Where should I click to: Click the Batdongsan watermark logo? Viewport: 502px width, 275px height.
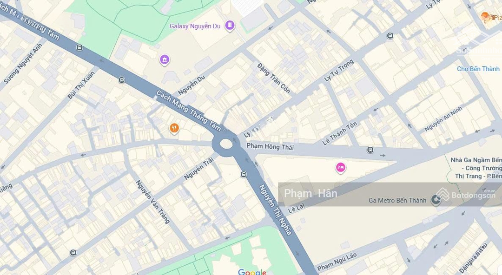[x=466, y=195]
